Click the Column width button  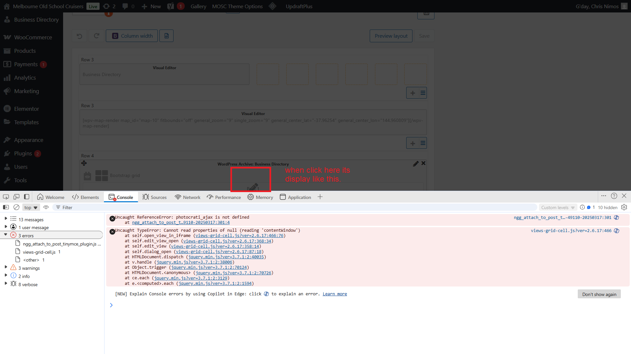click(x=132, y=36)
